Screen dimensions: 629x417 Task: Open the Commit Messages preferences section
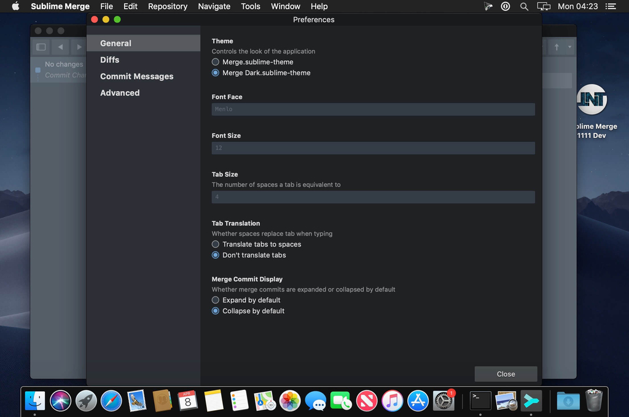pyautogui.click(x=137, y=76)
